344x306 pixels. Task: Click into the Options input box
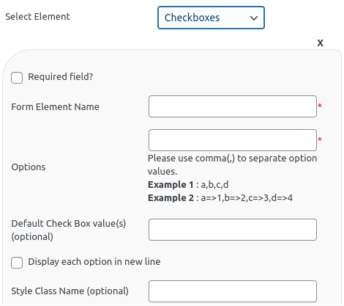(x=233, y=140)
